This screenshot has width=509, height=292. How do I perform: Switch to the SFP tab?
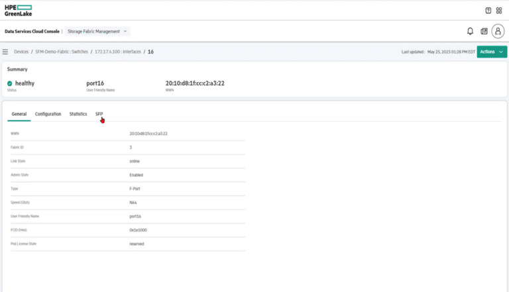(99, 114)
